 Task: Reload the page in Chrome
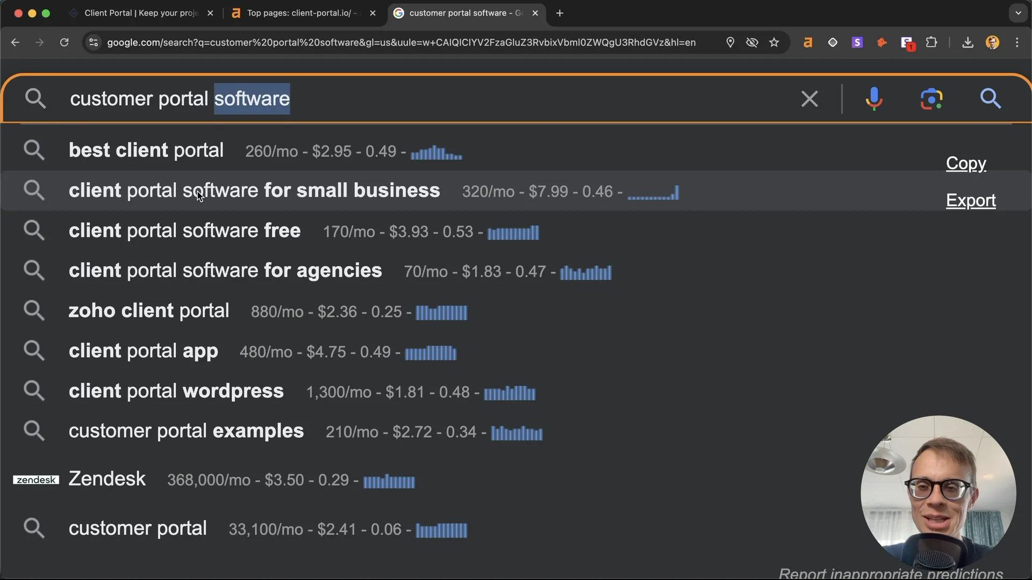(x=64, y=42)
